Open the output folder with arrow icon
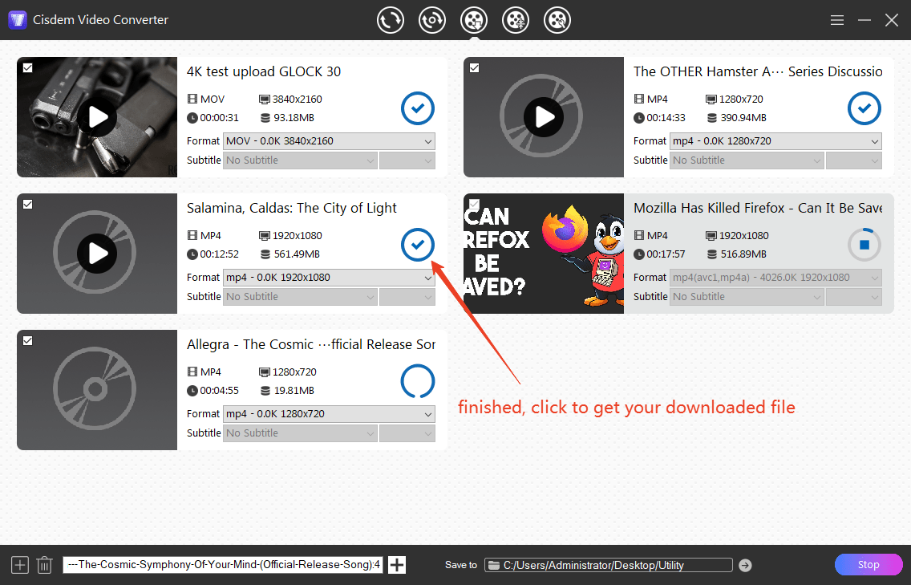911x585 pixels. point(745,565)
